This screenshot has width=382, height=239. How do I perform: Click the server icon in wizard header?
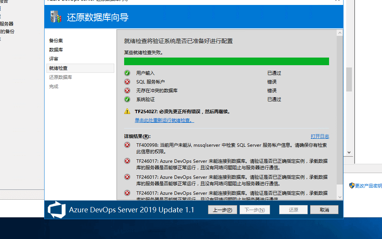[56, 17]
